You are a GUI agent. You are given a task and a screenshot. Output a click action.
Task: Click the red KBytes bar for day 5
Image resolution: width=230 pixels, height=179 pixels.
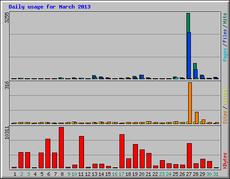(x=41, y=161)
